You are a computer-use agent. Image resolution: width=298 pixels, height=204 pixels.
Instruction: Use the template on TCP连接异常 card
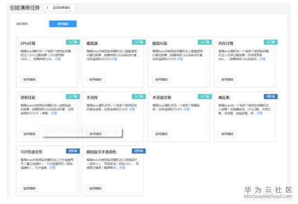point(30,188)
